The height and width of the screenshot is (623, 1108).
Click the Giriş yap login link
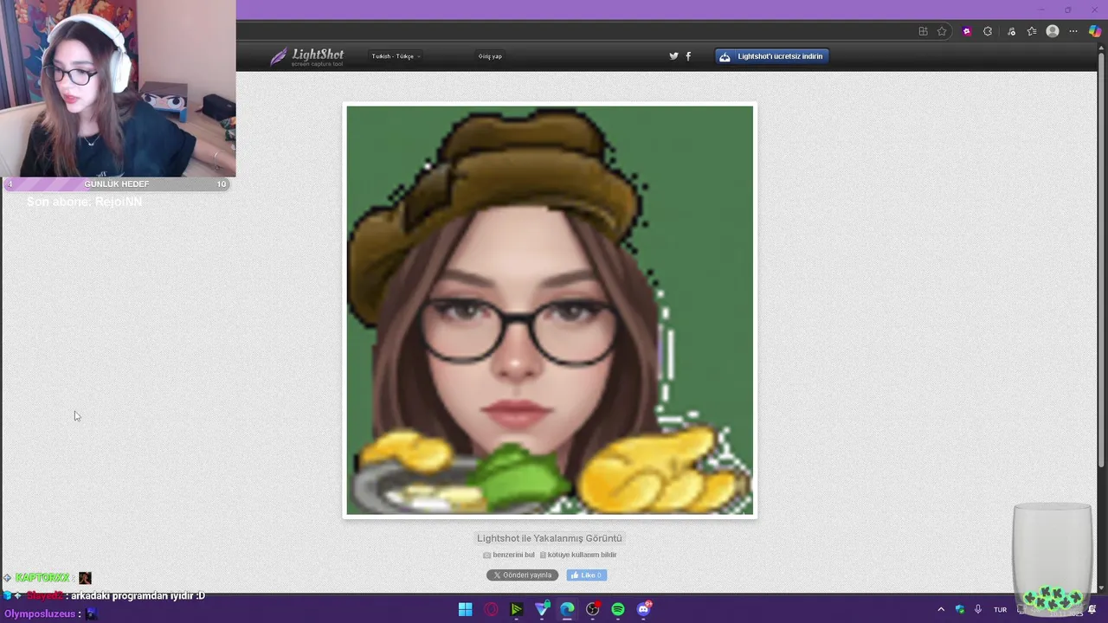click(490, 56)
